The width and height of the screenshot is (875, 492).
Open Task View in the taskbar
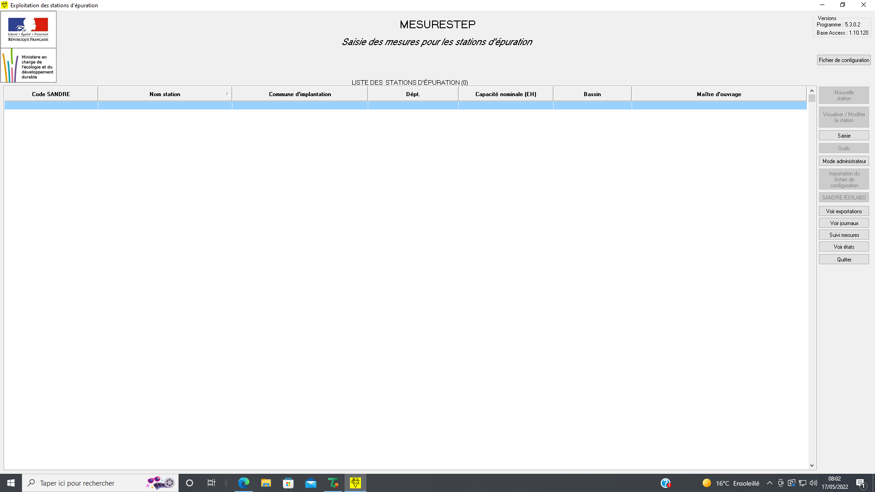(x=211, y=483)
